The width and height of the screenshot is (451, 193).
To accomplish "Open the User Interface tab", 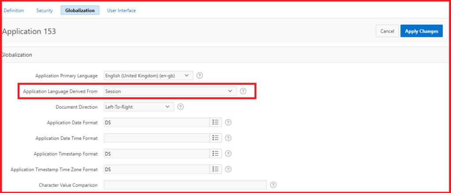I will pyautogui.click(x=121, y=11).
